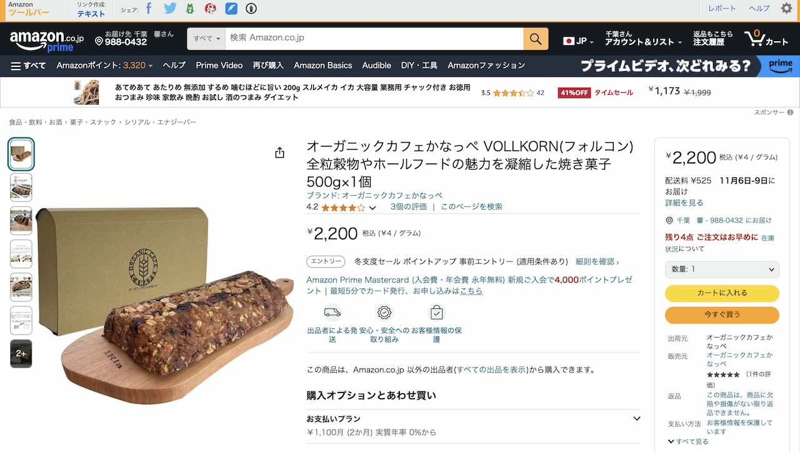The width and height of the screenshot is (800, 453).
Task: Select Prime Video in navigation bar
Action: pyautogui.click(x=219, y=66)
